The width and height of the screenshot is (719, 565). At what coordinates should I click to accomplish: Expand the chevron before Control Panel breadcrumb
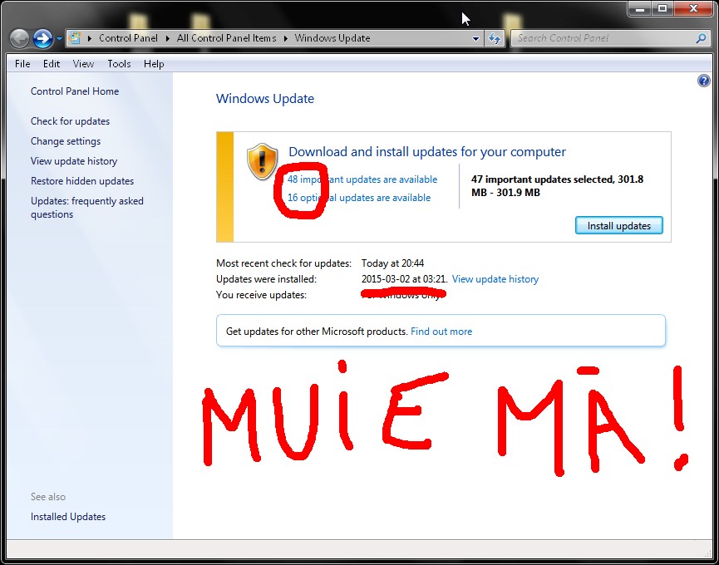(90, 38)
